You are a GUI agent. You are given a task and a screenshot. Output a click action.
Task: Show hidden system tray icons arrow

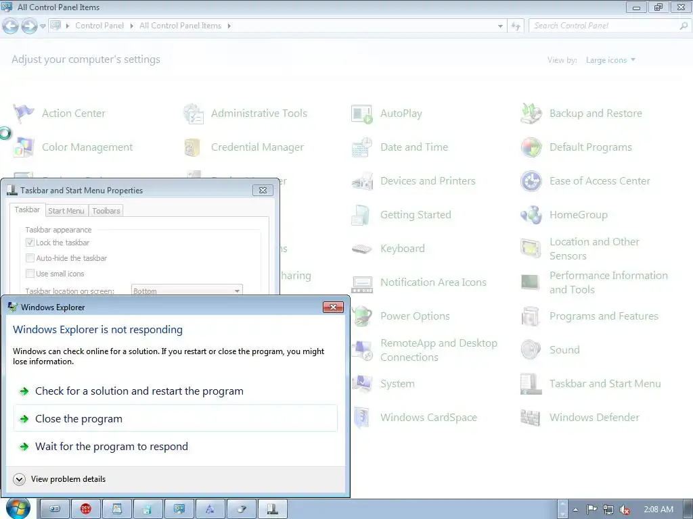coord(575,510)
